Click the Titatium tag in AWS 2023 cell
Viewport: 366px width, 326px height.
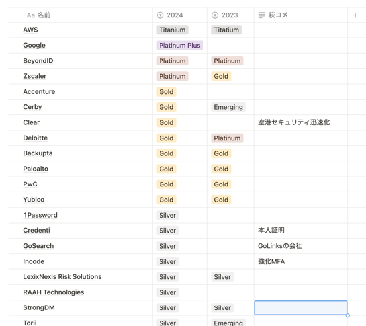click(x=226, y=30)
